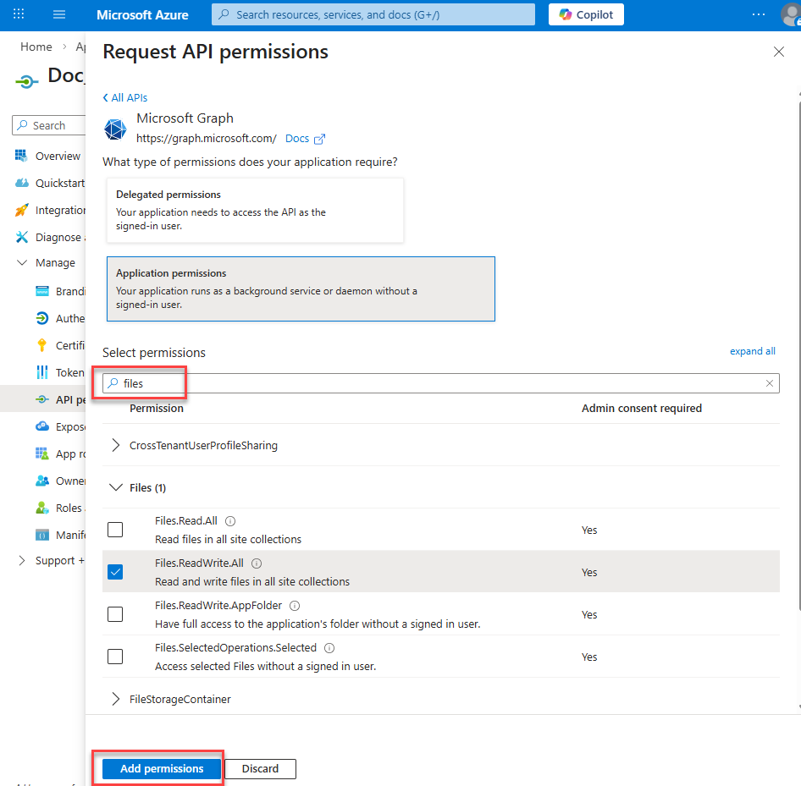This screenshot has height=786, width=801.
Task: Expand the CrossTenantUserProfileSharing group
Action: tap(116, 445)
